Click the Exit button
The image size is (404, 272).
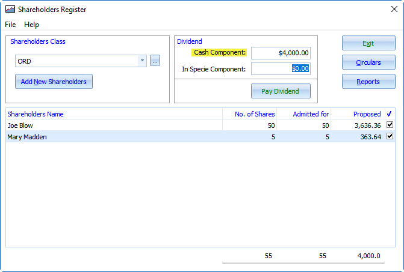[x=368, y=43]
